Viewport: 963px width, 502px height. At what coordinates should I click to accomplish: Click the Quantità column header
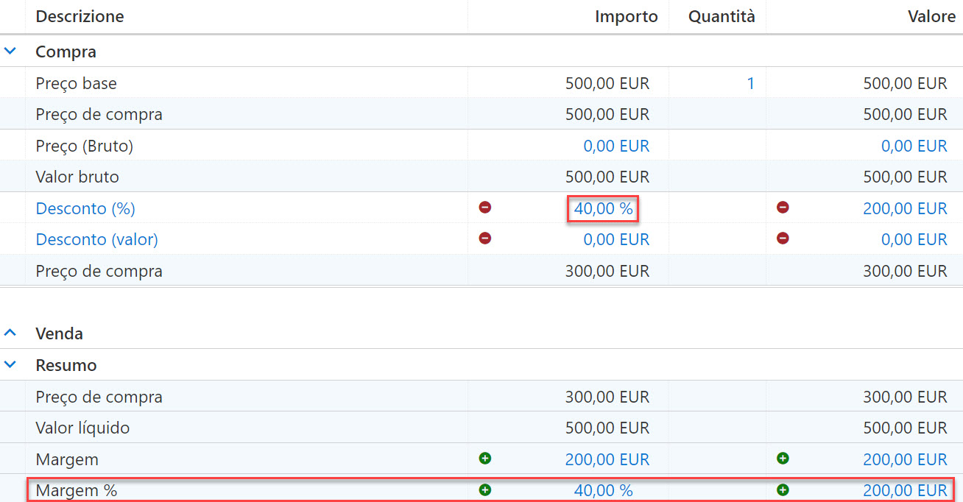[x=722, y=16]
